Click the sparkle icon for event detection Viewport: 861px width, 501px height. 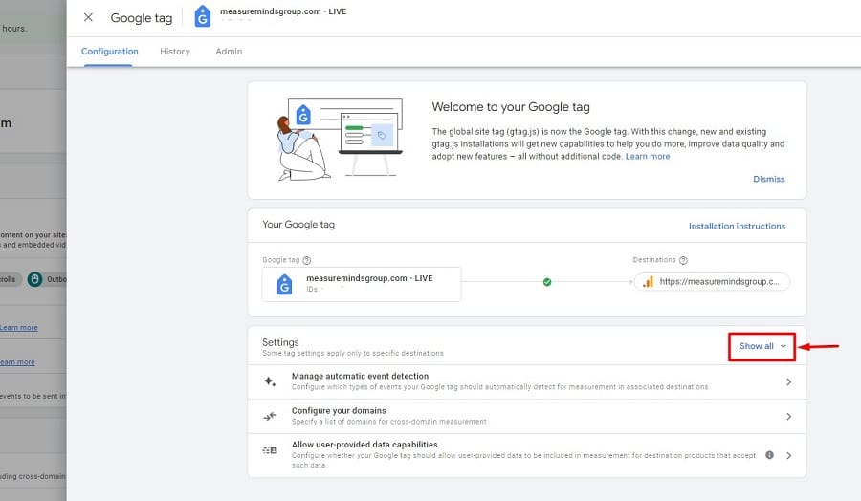[270, 381]
